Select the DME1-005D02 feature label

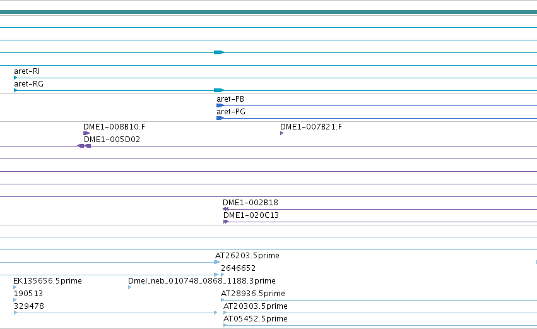112,140
